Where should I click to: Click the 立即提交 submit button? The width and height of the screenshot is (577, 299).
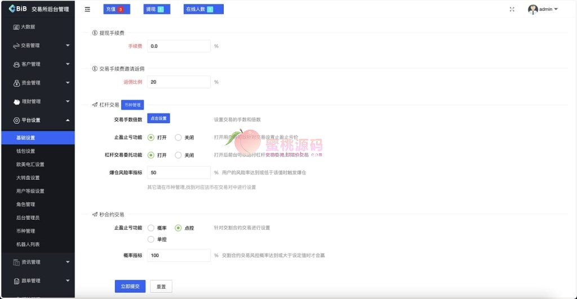tap(130, 287)
